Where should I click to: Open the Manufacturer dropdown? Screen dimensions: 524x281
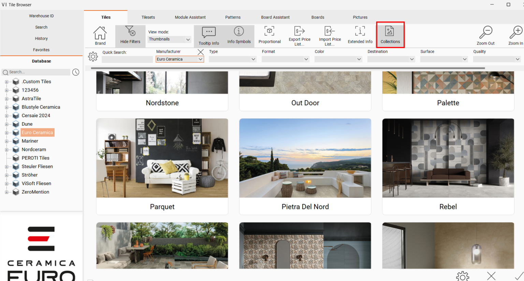(180, 59)
